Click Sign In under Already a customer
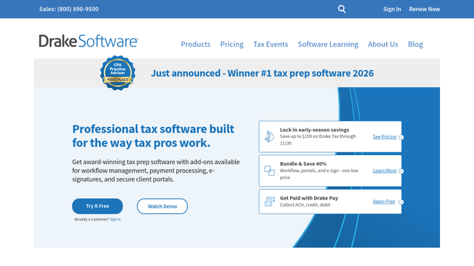Screen dimensions: 474x266 point(115,220)
